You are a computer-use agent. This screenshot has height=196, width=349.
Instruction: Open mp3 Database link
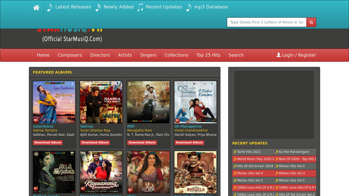tap(211, 7)
